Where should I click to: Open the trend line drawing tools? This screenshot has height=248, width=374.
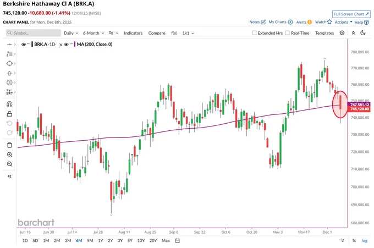click(9, 54)
